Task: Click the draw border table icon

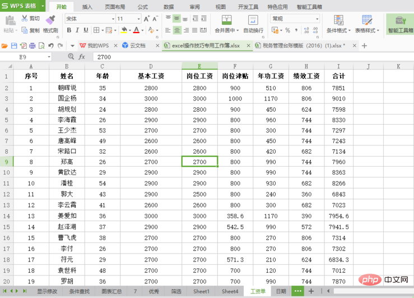Action: pos(109,30)
